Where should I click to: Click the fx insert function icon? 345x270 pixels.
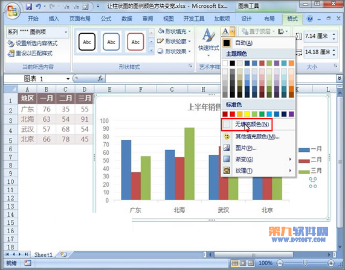(100, 78)
